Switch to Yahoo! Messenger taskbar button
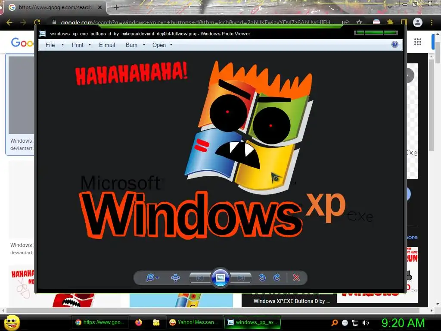441x331 pixels. click(x=194, y=322)
